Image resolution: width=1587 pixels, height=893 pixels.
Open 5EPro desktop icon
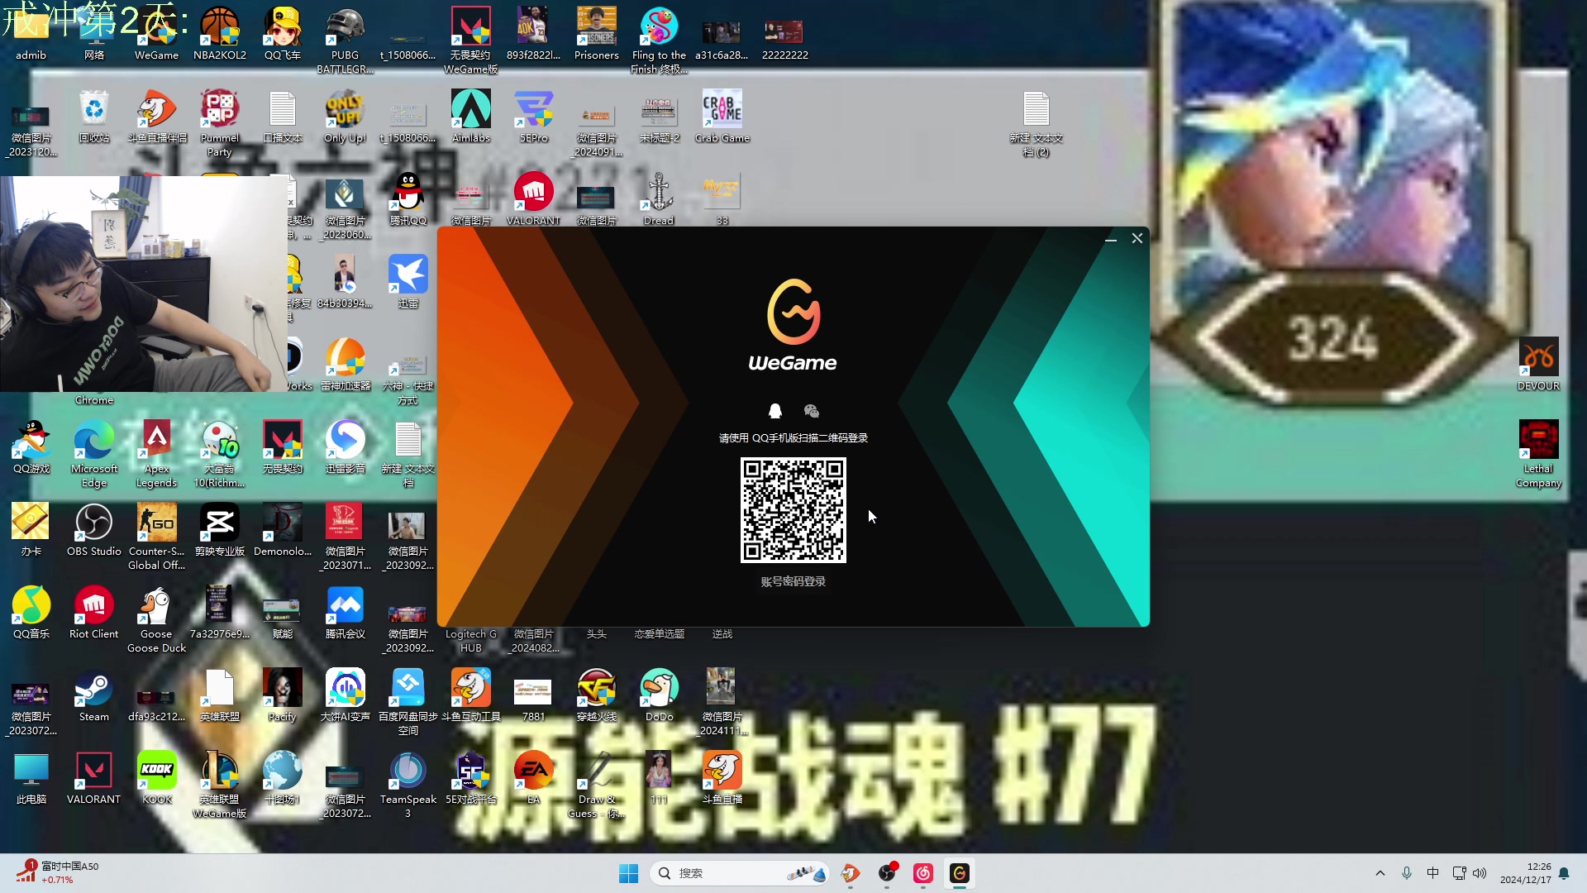tap(534, 117)
